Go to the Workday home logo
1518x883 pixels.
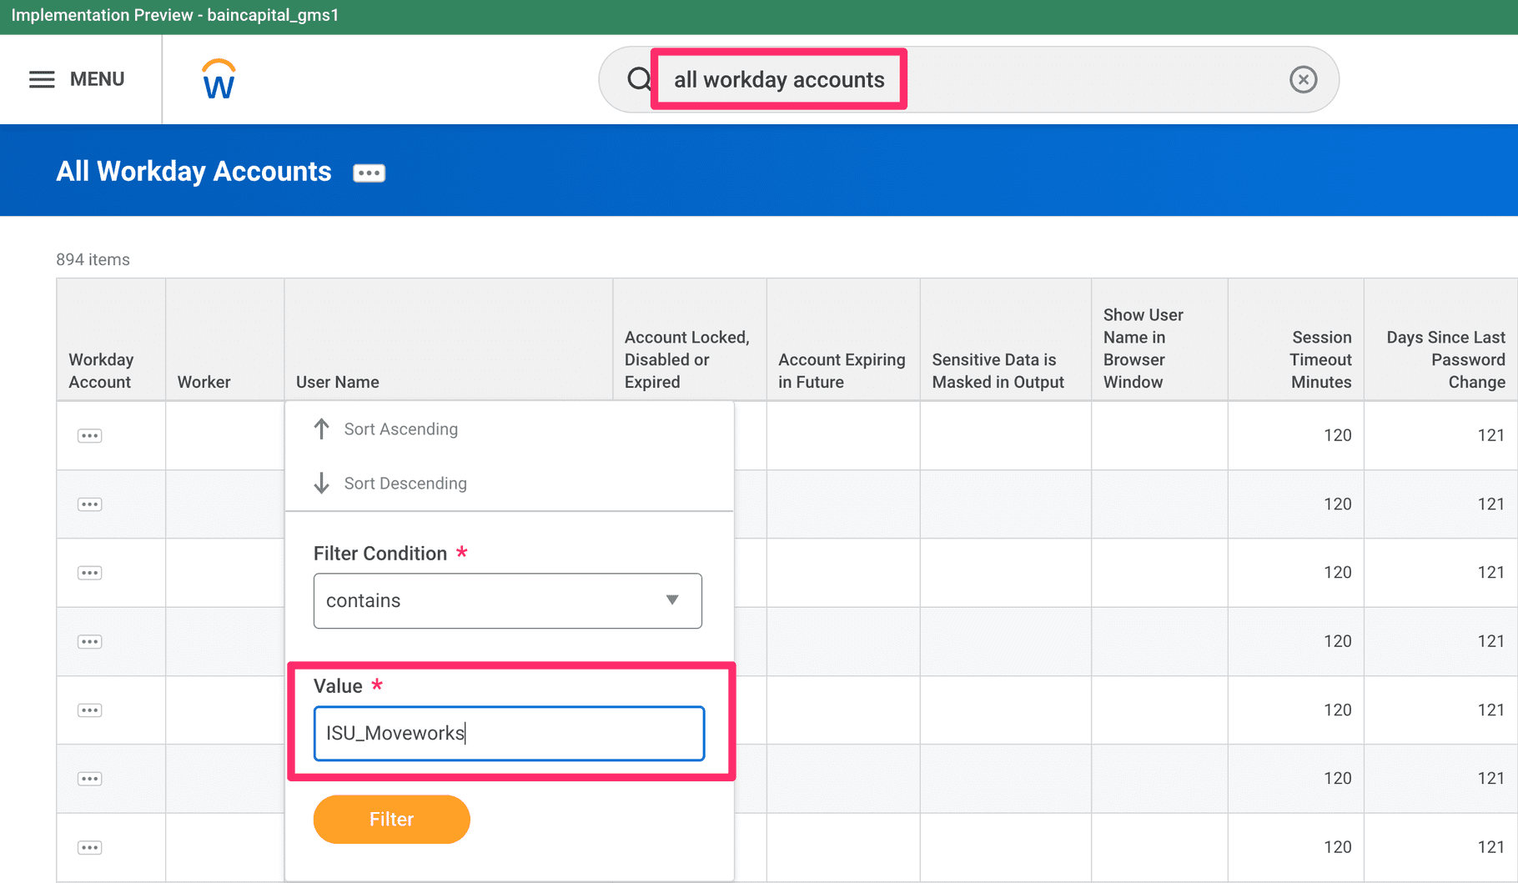point(219,79)
